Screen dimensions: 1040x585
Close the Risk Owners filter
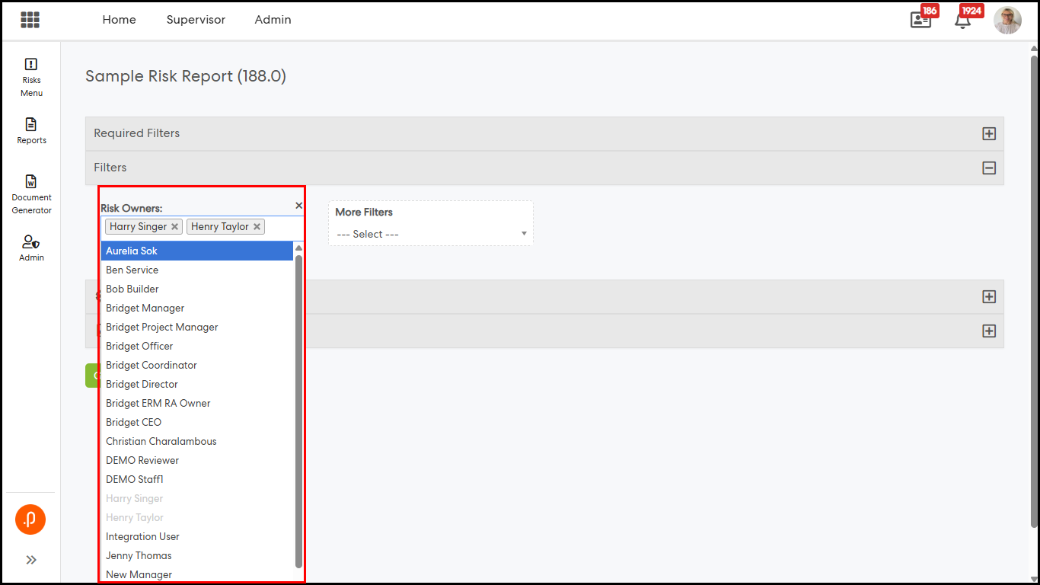(298, 206)
